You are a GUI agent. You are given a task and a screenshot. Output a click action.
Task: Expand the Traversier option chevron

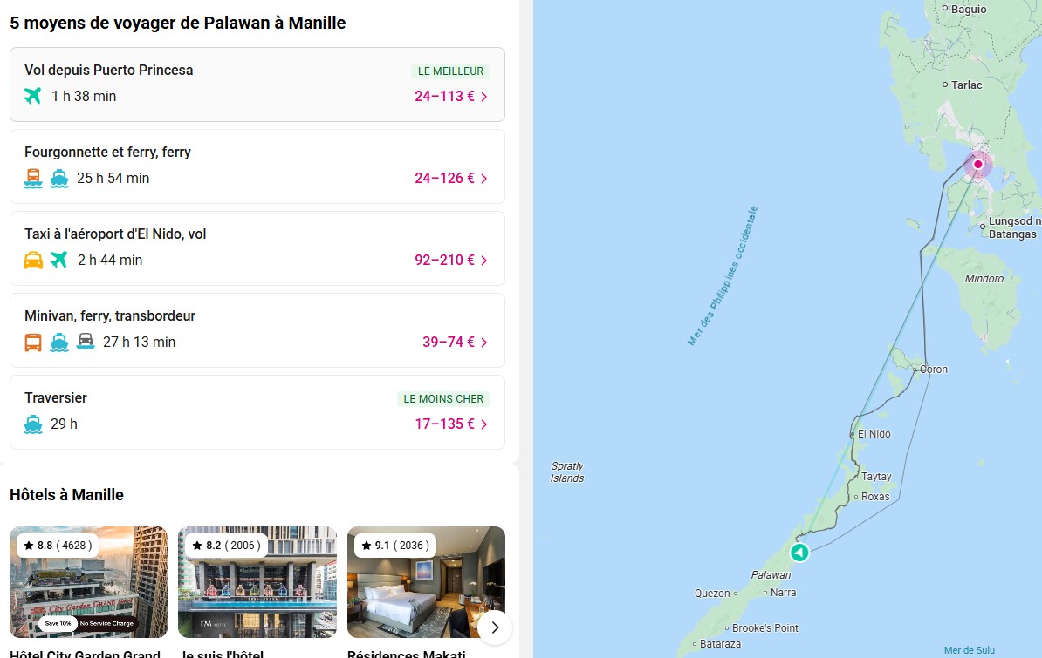click(x=484, y=424)
